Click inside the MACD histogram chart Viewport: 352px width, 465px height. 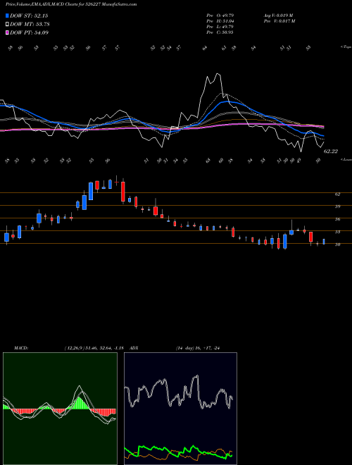tap(60, 409)
